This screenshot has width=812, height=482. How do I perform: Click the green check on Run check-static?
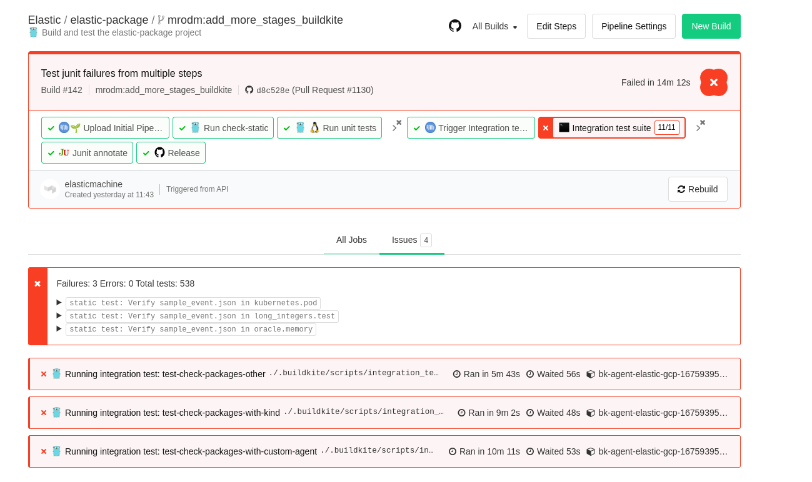[183, 128]
